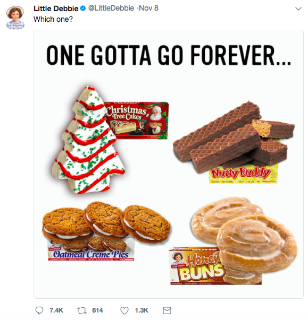This screenshot has width=308, height=320.
Task: Click the 1.3K likes count
Action: 141,310
